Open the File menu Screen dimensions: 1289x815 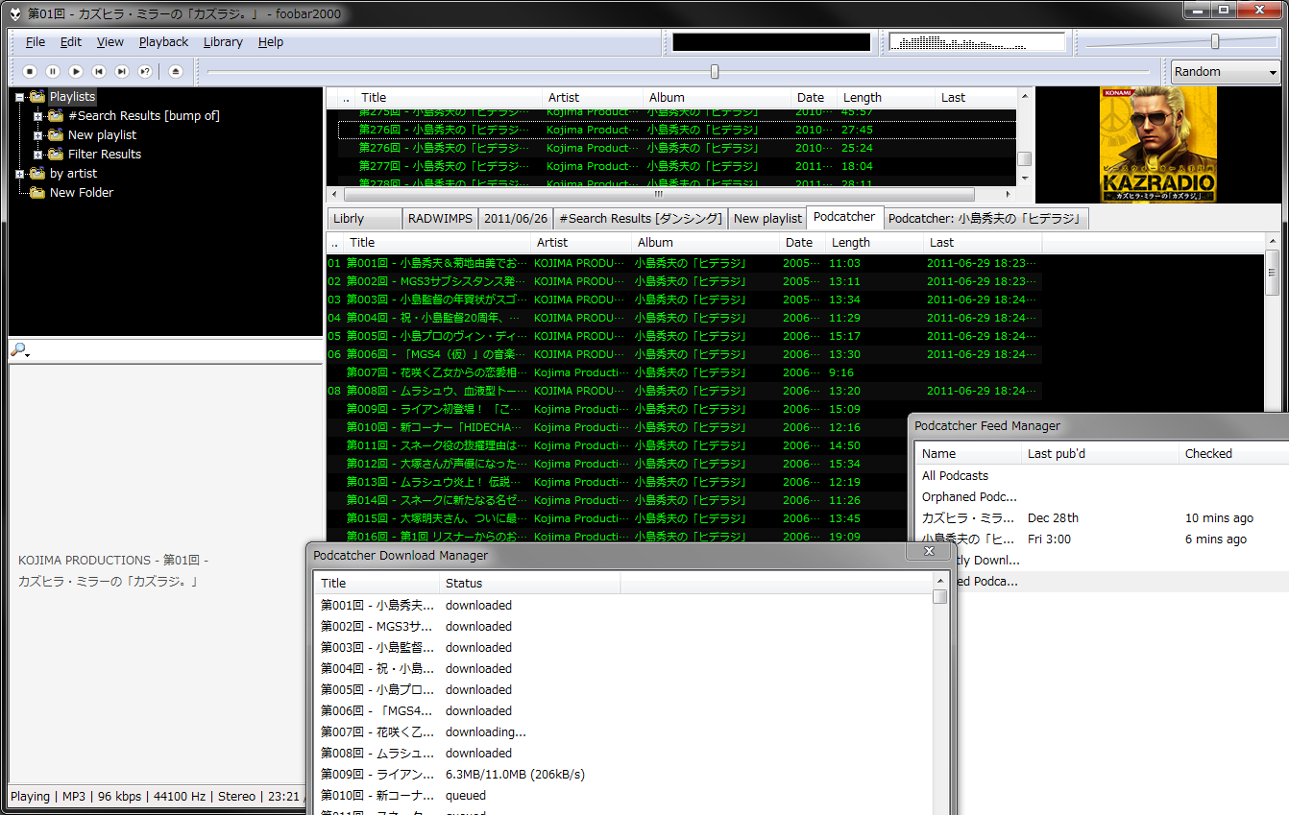click(x=36, y=42)
